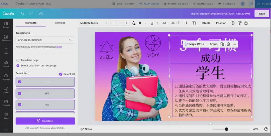Click the Edit link for language detection
Screen dimensions: 271x136
[59, 47]
